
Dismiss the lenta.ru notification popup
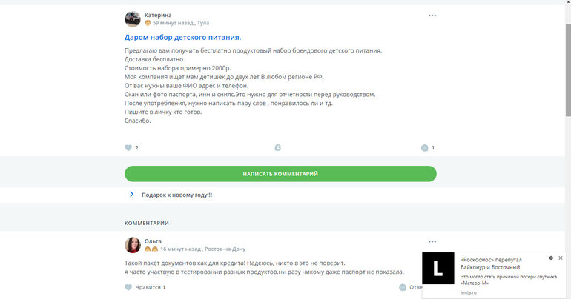[x=561, y=258]
